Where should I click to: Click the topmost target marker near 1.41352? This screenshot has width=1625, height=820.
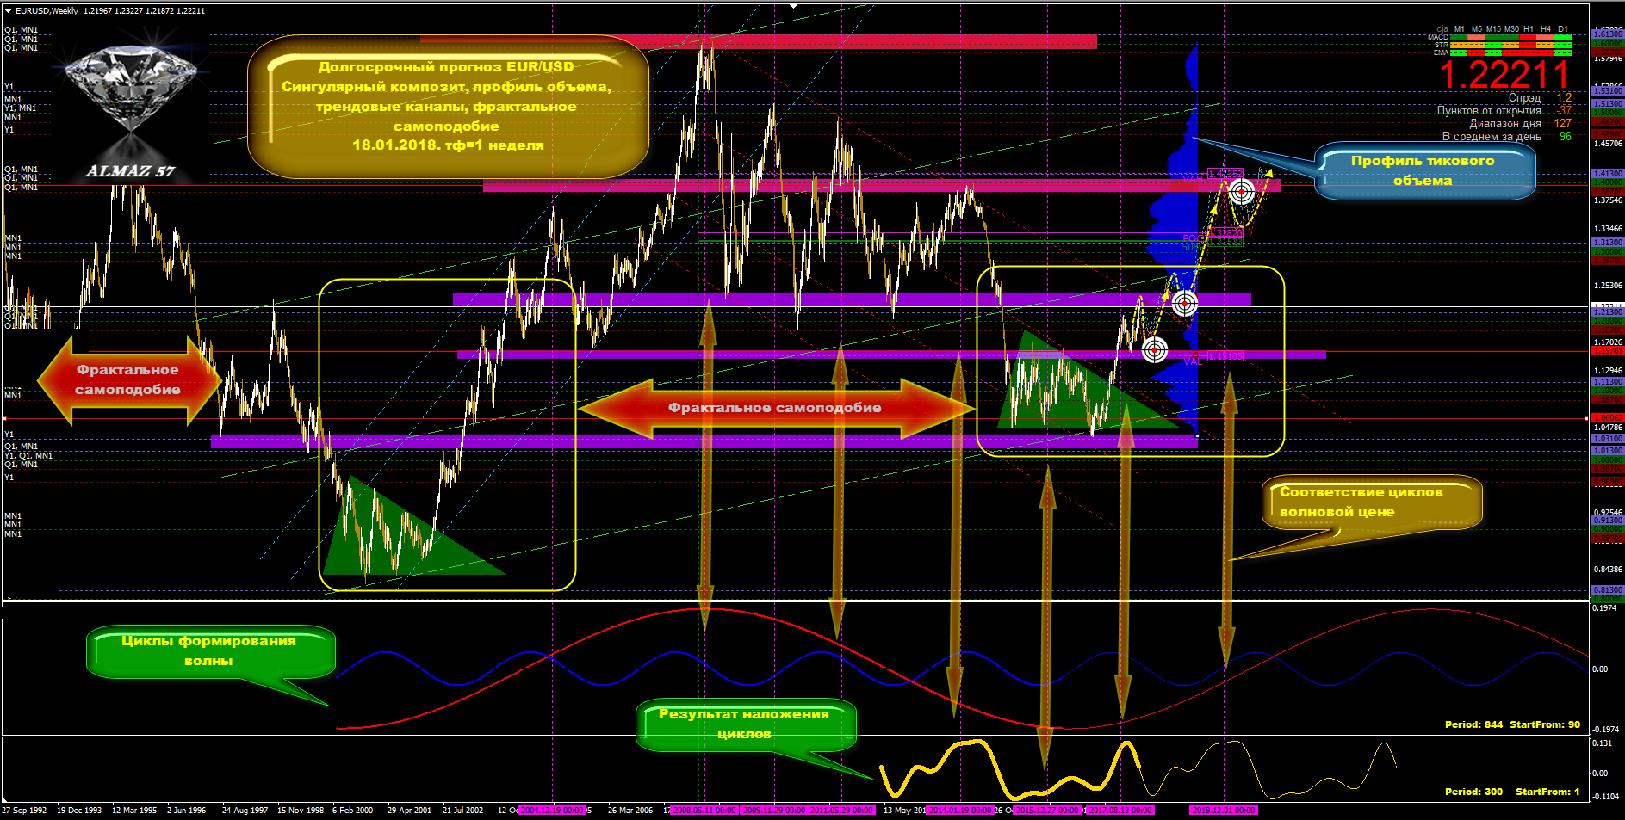pyautogui.click(x=1241, y=191)
